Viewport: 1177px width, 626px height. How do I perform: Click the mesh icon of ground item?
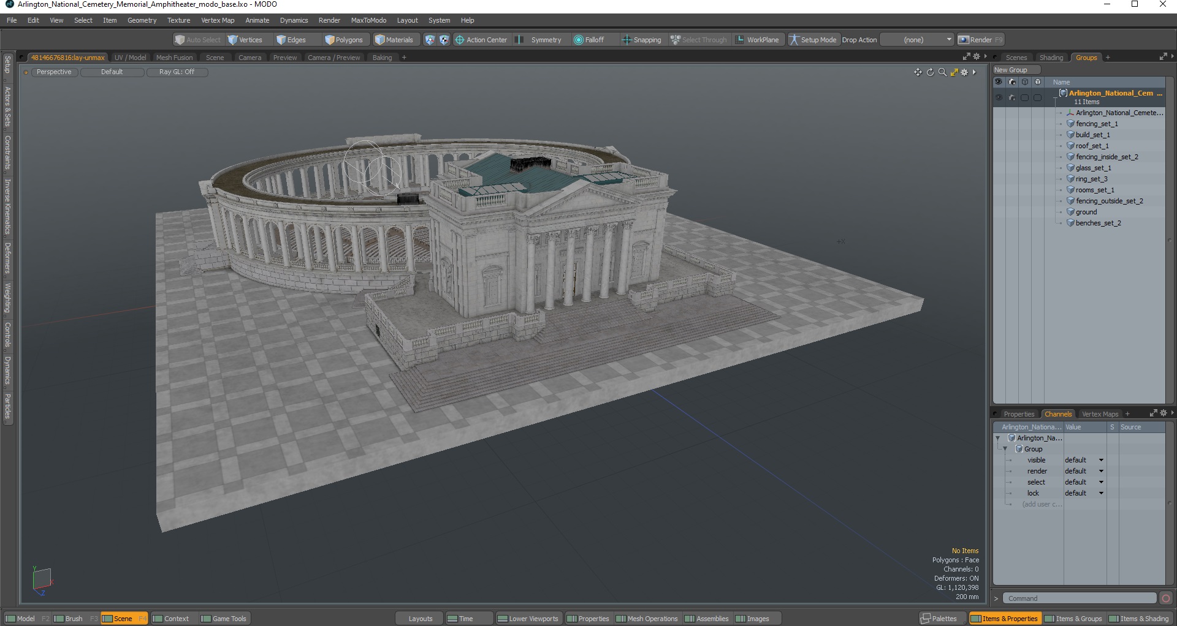pos(1070,212)
